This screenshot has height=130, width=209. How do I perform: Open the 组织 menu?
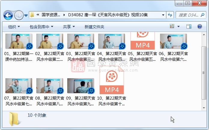(x=14, y=27)
